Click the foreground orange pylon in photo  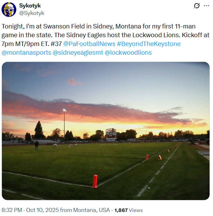coord(95,181)
